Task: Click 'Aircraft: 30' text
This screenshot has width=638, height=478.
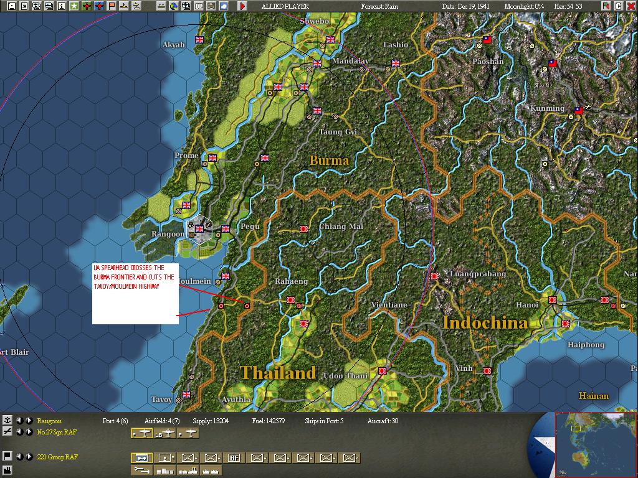Action: [383, 421]
